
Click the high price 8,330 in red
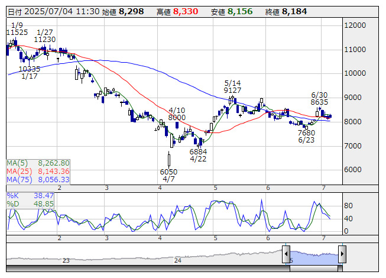pos(186,12)
